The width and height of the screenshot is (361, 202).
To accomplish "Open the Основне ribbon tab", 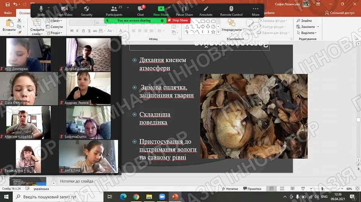I will click(x=25, y=13).
